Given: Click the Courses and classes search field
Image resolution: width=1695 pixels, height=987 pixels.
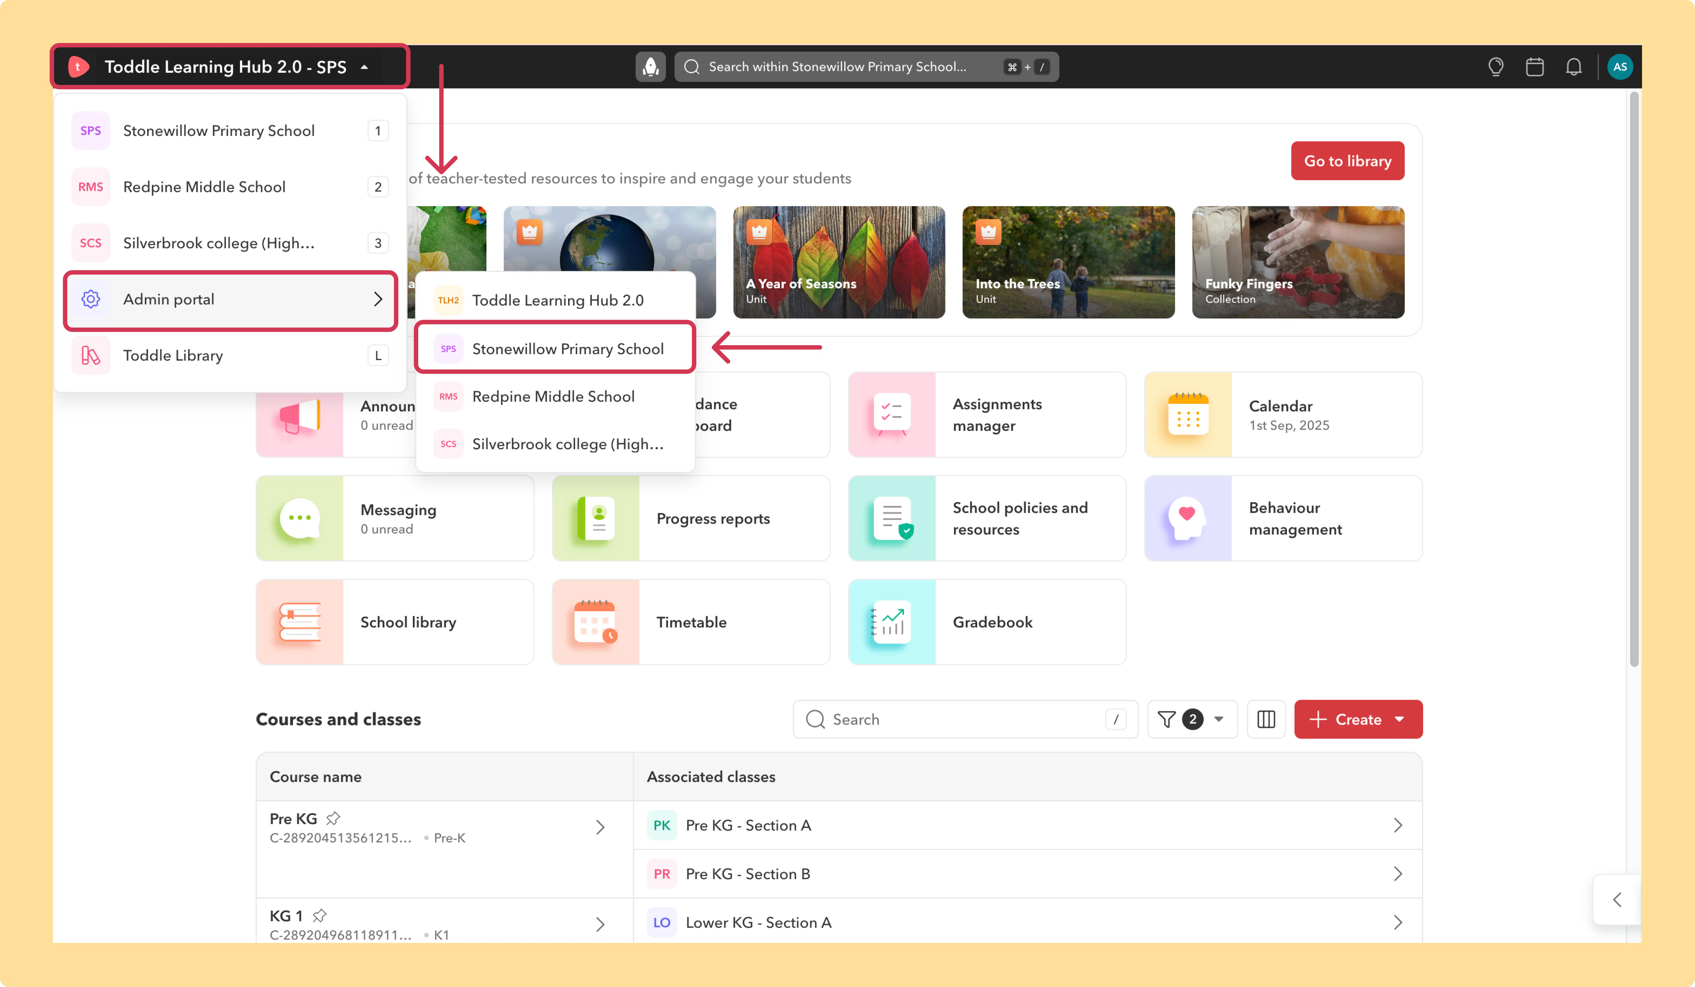Looking at the screenshot, I should point(965,719).
